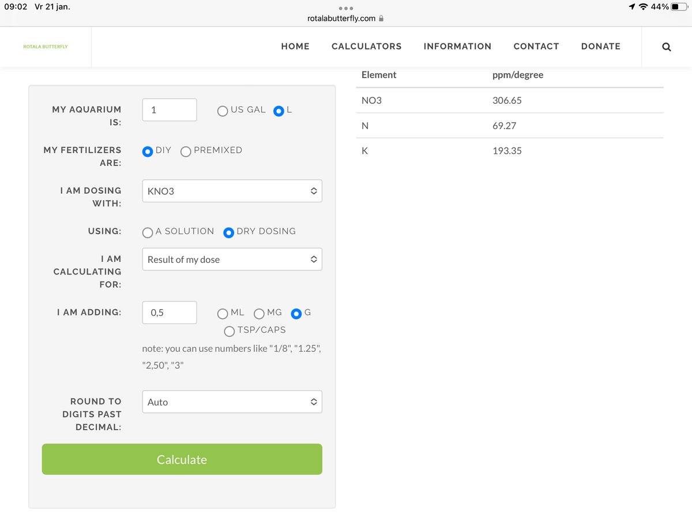This screenshot has width=692, height=519.
Task: Tap the padlock icon beside the URL
Action: point(381,18)
